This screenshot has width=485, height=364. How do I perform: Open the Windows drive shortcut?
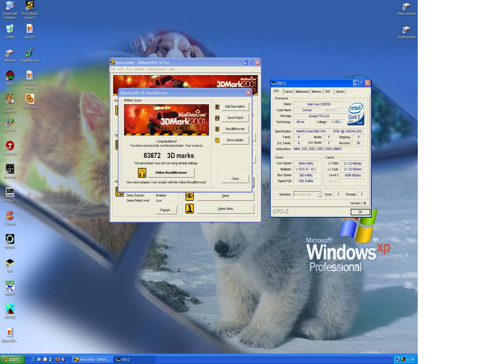tap(9, 55)
